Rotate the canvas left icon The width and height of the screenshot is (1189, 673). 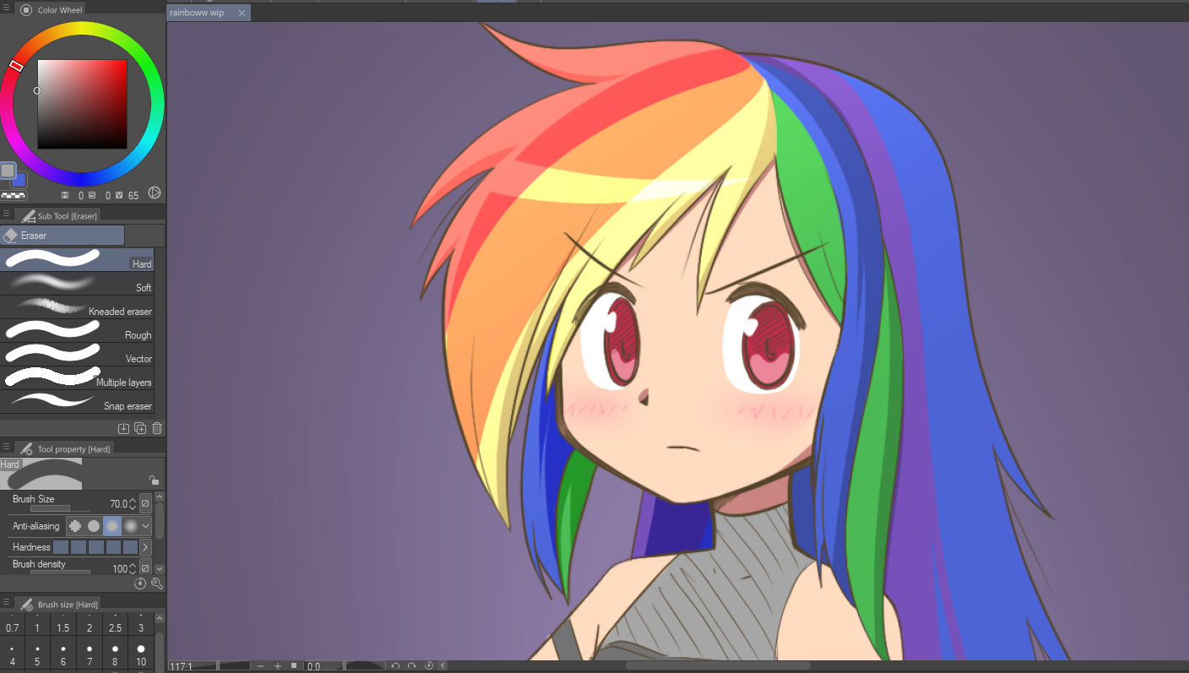pyautogui.click(x=395, y=666)
